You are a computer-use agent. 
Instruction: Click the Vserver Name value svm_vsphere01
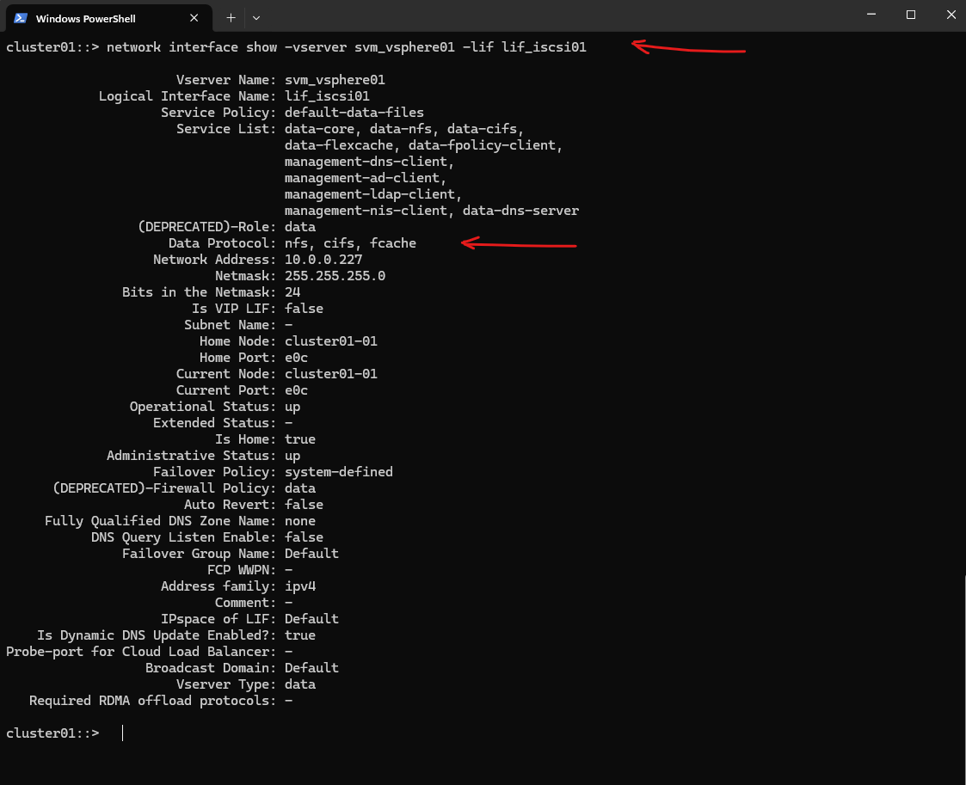pos(335,80)
